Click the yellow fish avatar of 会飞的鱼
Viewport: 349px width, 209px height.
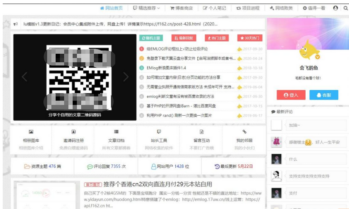click(x=309, y=50)
